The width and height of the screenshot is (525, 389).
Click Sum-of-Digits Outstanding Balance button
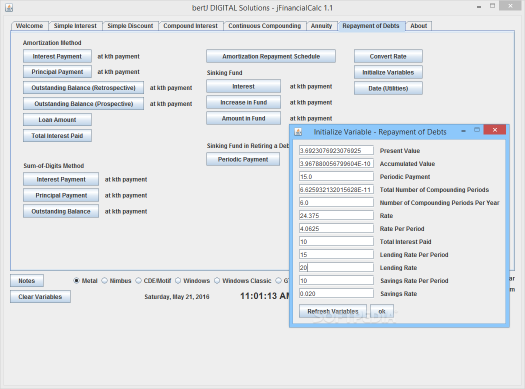(x=61, y=211)
